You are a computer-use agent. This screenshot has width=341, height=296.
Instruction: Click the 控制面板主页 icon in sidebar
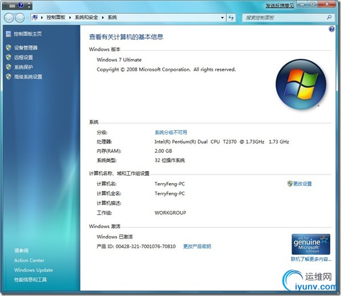tap(9, 34)
